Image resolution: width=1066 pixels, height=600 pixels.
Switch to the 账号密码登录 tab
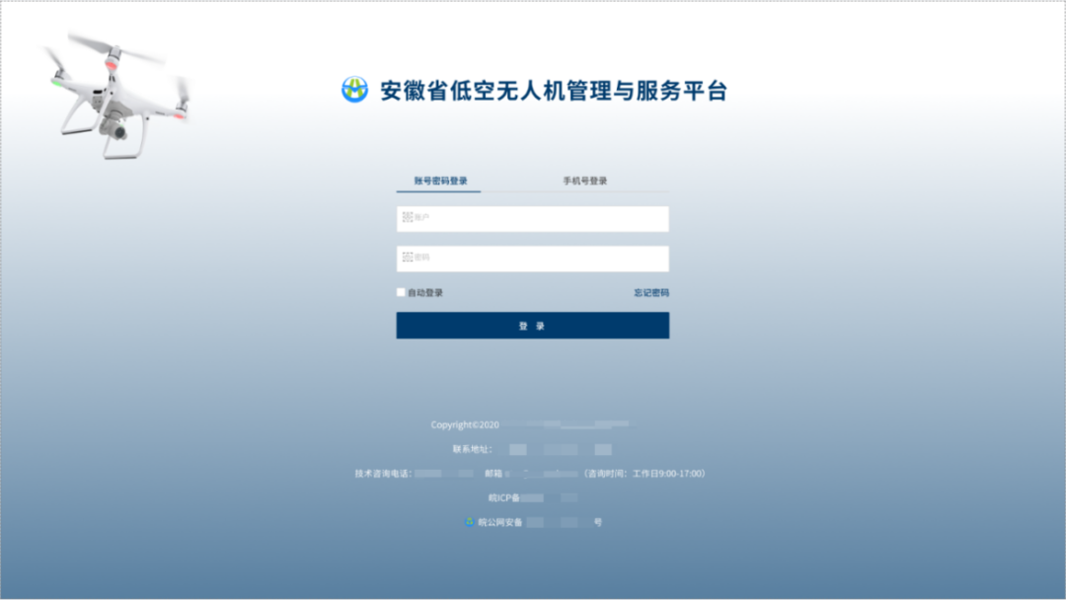(440, 182)
